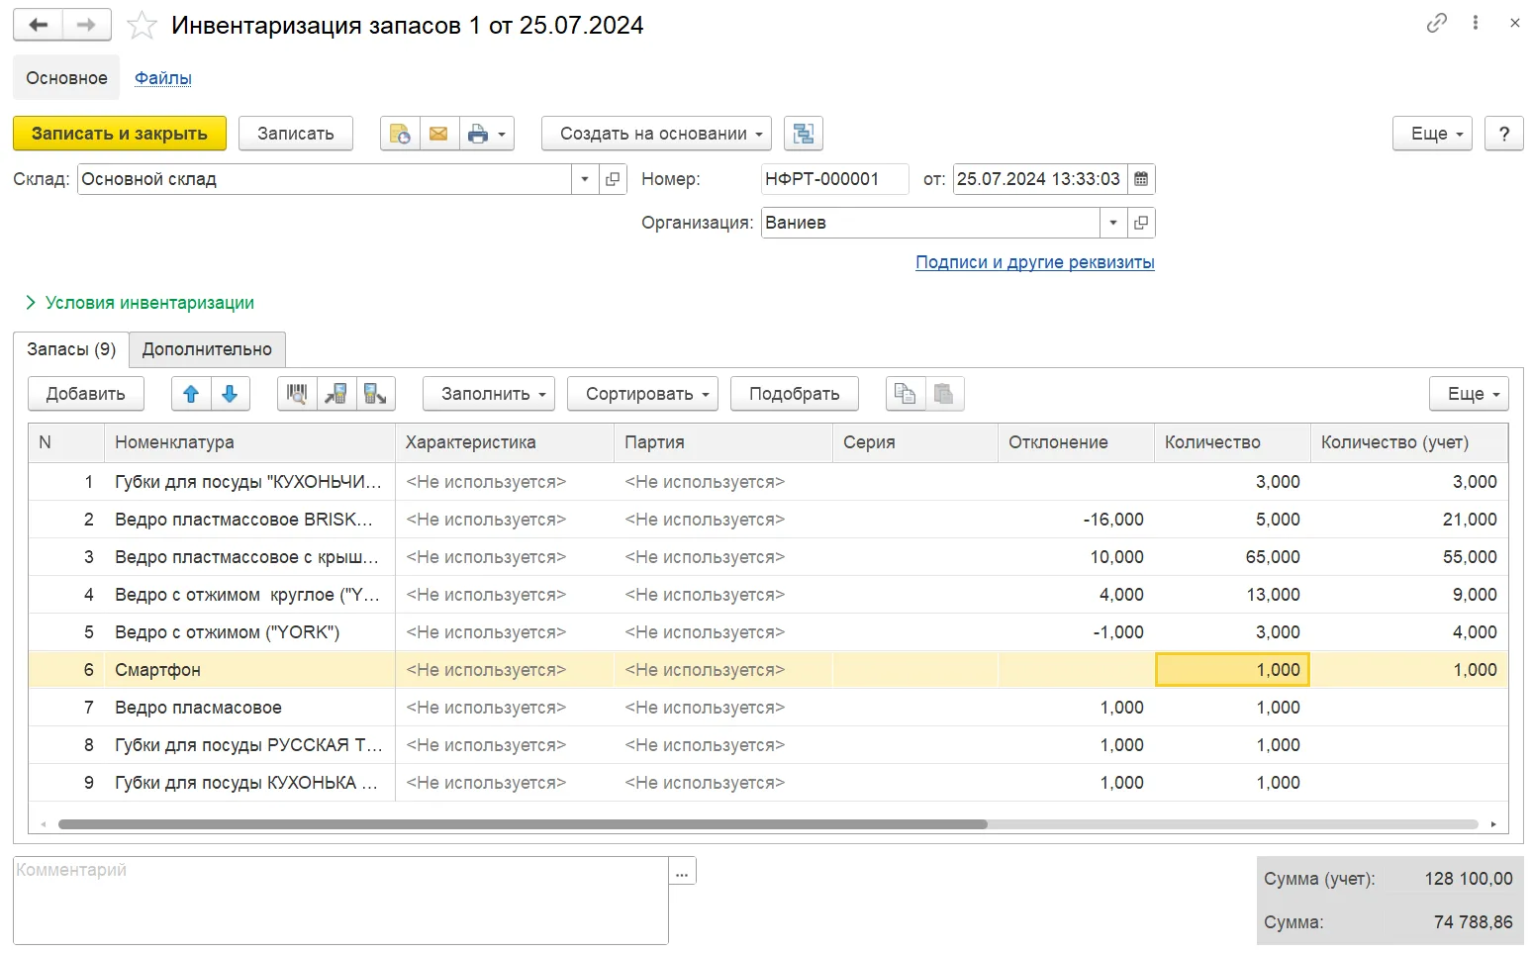The width and height of the screenshot is (1532, 955).
Task: Open the document structure diagram icon
Action: [x=804, y=134]
